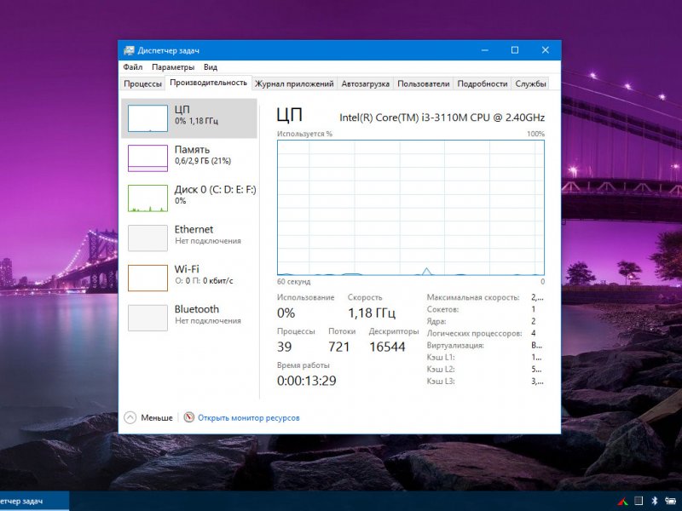Click the Intel(R) Core(TM) i3-3110M CPU name
Viewport: 682px width, 511px height.
click(x=442, y=118)
